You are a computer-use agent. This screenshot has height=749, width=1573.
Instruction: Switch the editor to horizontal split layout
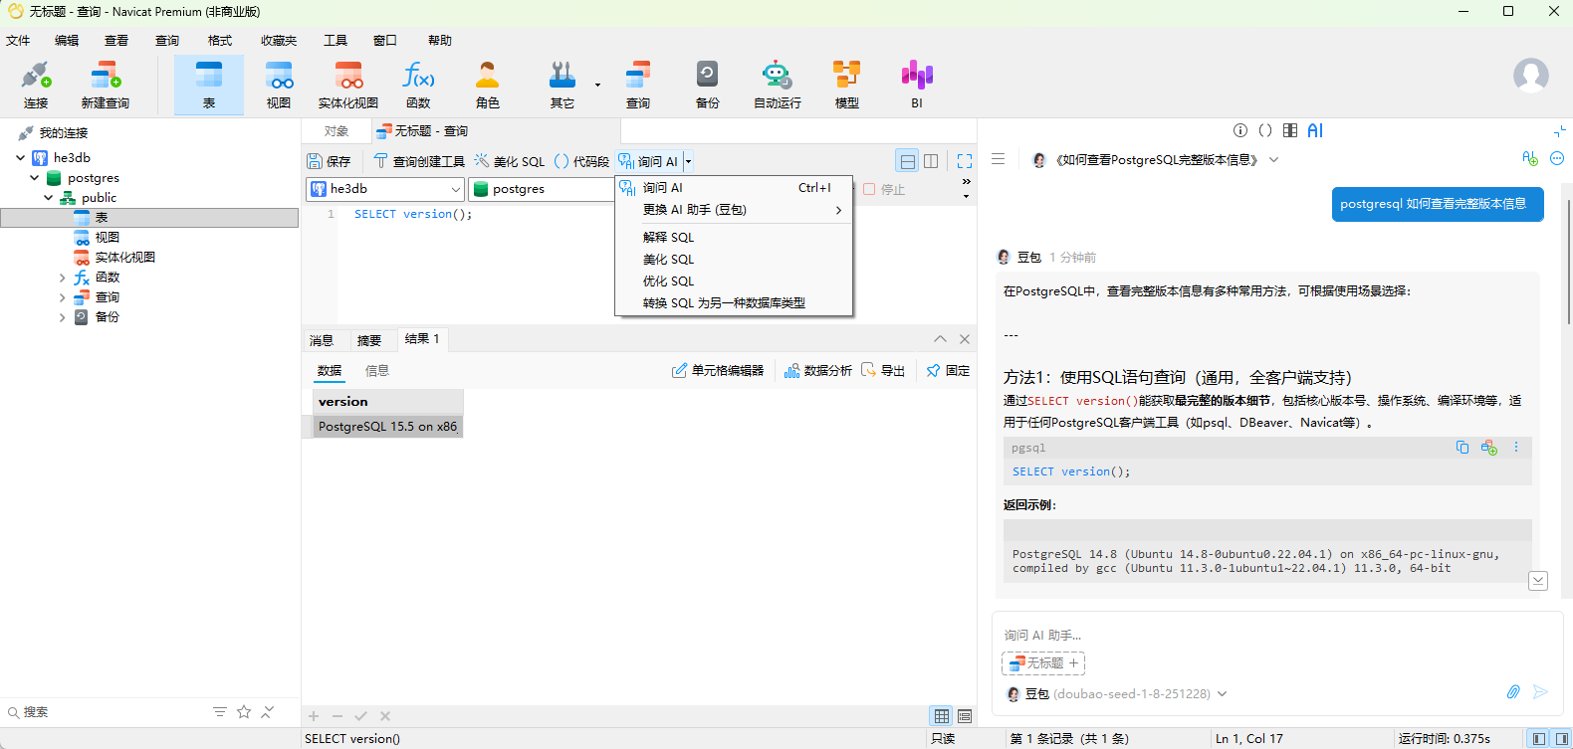click(x=907, y=161)
